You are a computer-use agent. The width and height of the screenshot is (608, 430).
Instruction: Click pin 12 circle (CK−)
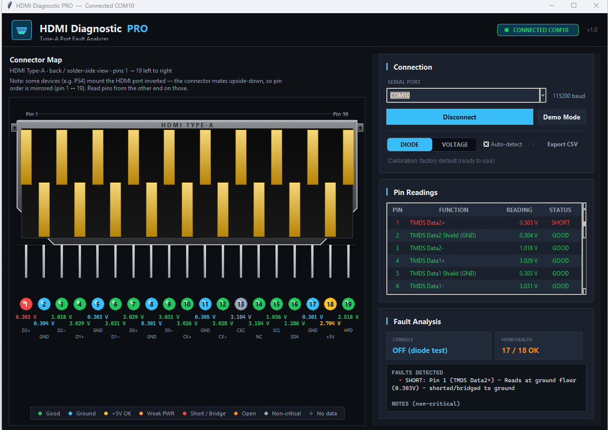(223, 304)
